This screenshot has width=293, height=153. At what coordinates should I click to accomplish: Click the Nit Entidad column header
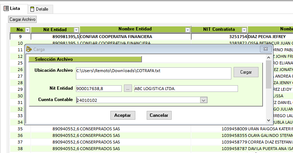tap(55, 30)
